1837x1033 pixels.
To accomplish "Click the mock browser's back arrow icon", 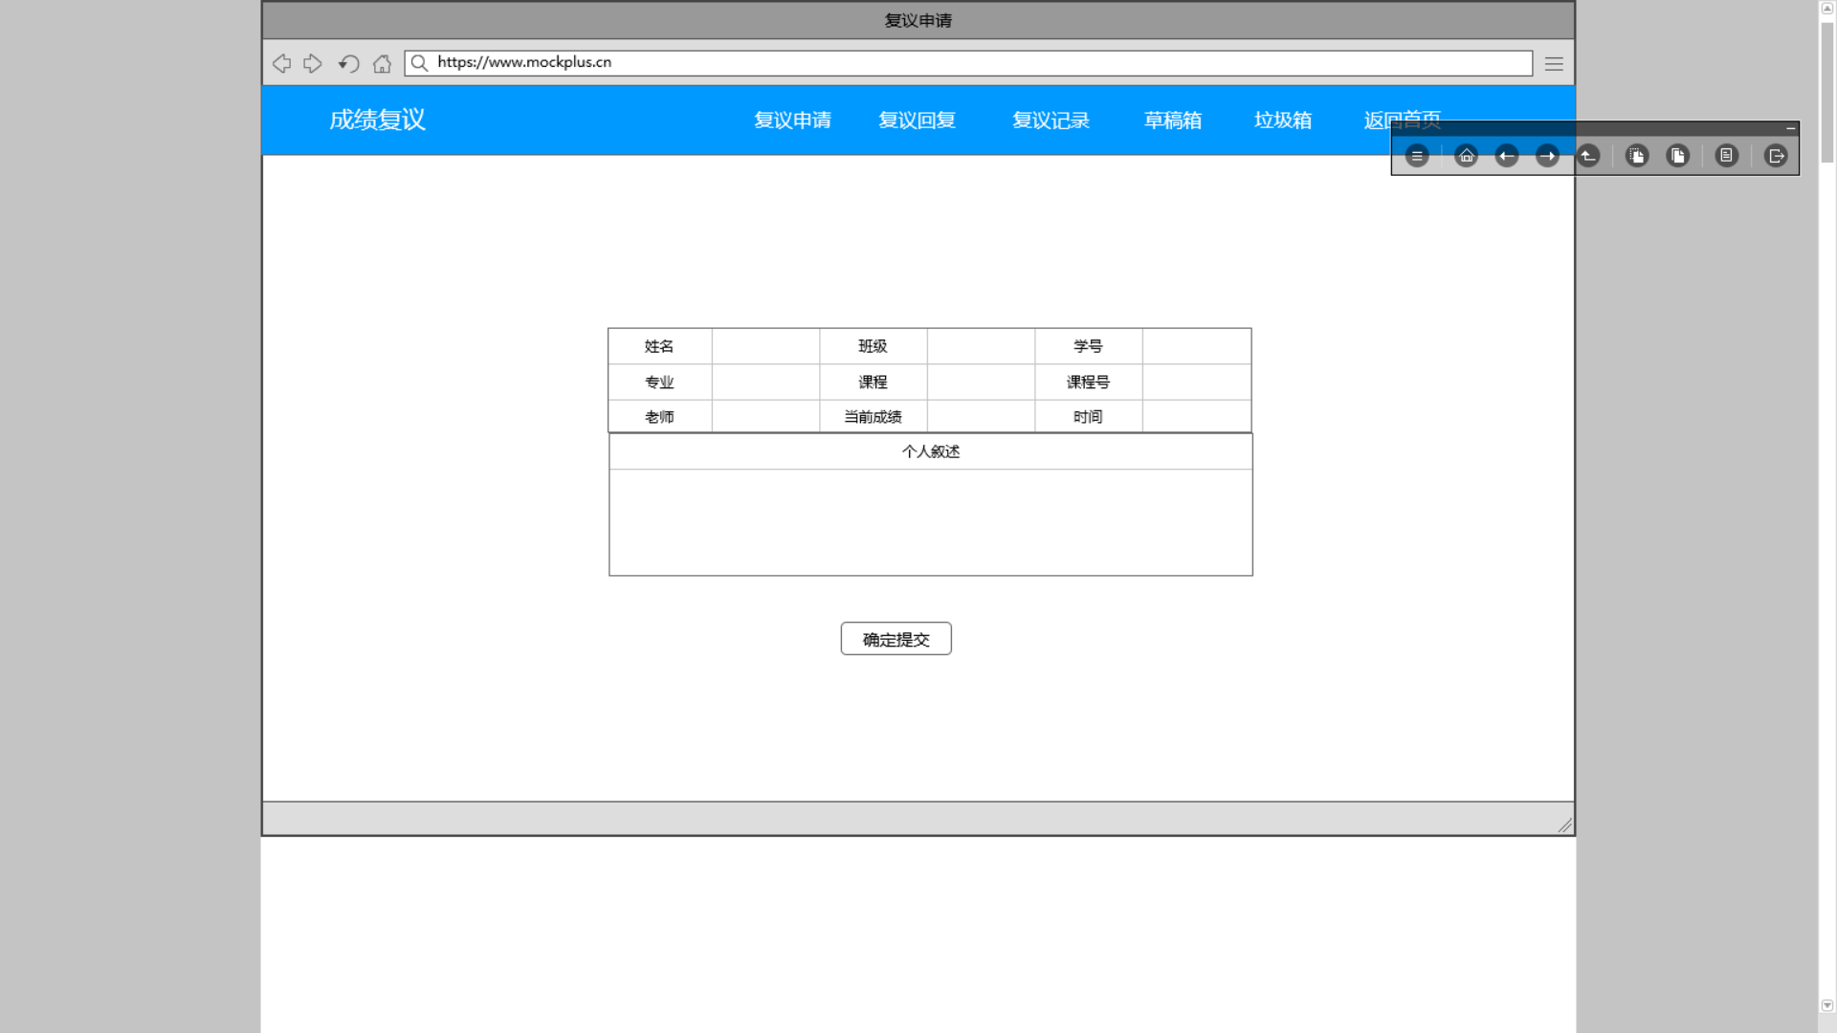I will pyautogui.click(x=281, y=64).
